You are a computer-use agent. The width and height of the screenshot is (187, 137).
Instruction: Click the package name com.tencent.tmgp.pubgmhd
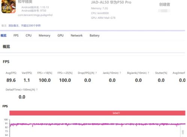[35, 15]
